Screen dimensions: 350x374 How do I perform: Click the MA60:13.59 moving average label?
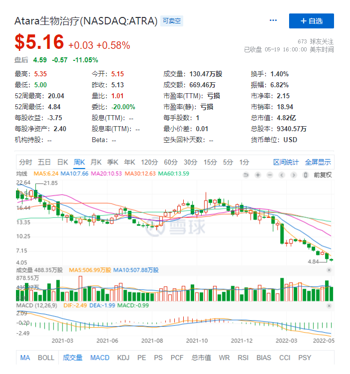174,174
